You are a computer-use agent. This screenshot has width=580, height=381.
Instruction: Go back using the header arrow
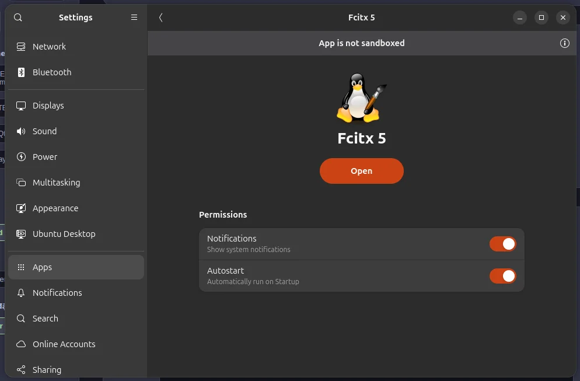coord(161,18)
